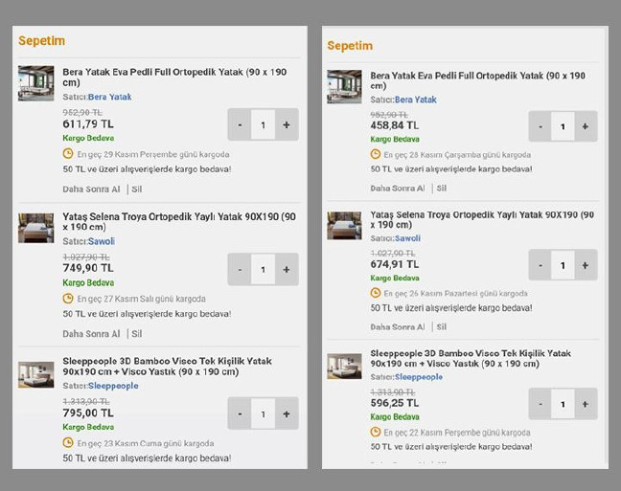Decrease quantity of Bera Yatak priced 611,79 TL
The width and height of the screenshot is (621, 491).
pos(240,125)
